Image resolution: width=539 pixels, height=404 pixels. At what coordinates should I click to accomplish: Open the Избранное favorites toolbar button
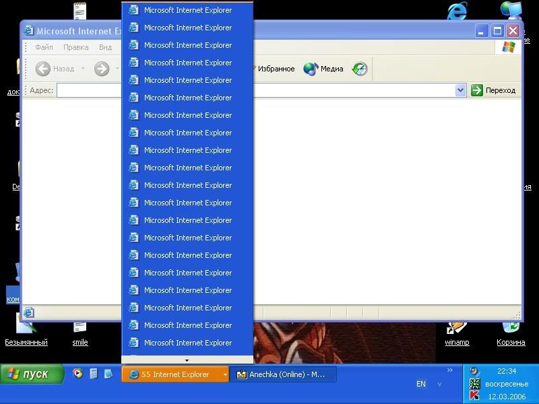point(274,69)
